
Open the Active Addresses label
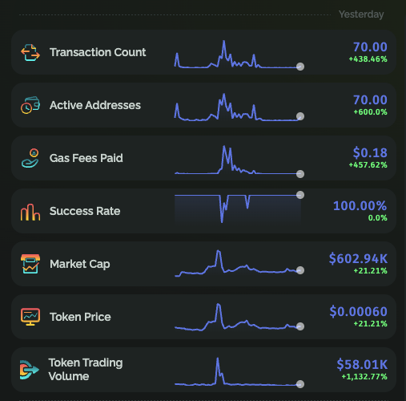tap(95, 105)
